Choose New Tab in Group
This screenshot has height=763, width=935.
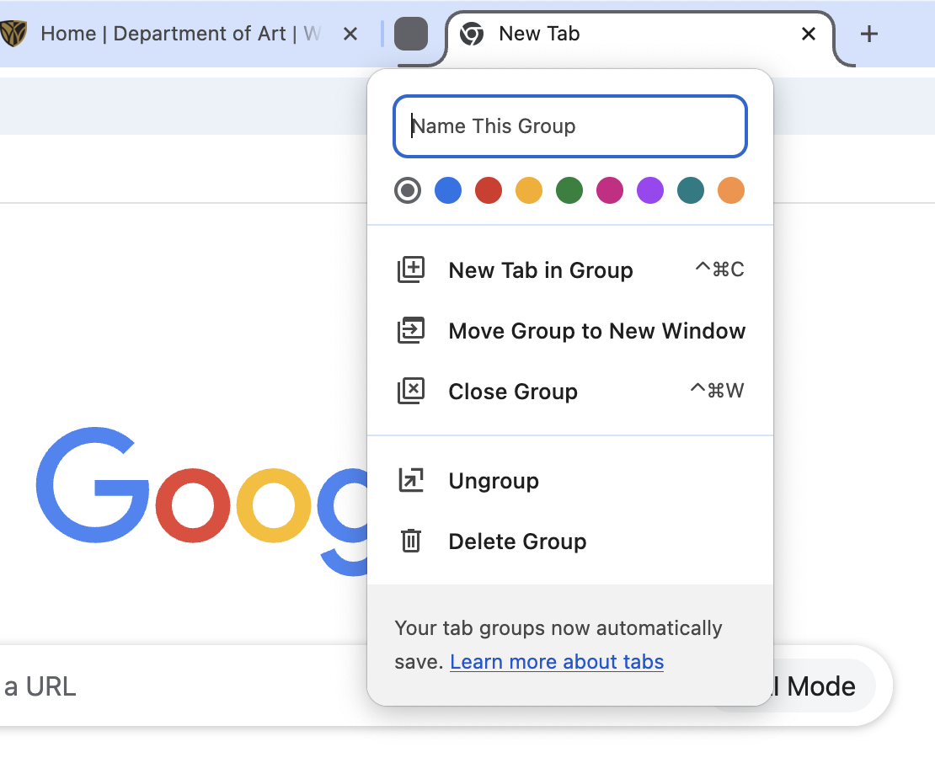pos(540,269)
